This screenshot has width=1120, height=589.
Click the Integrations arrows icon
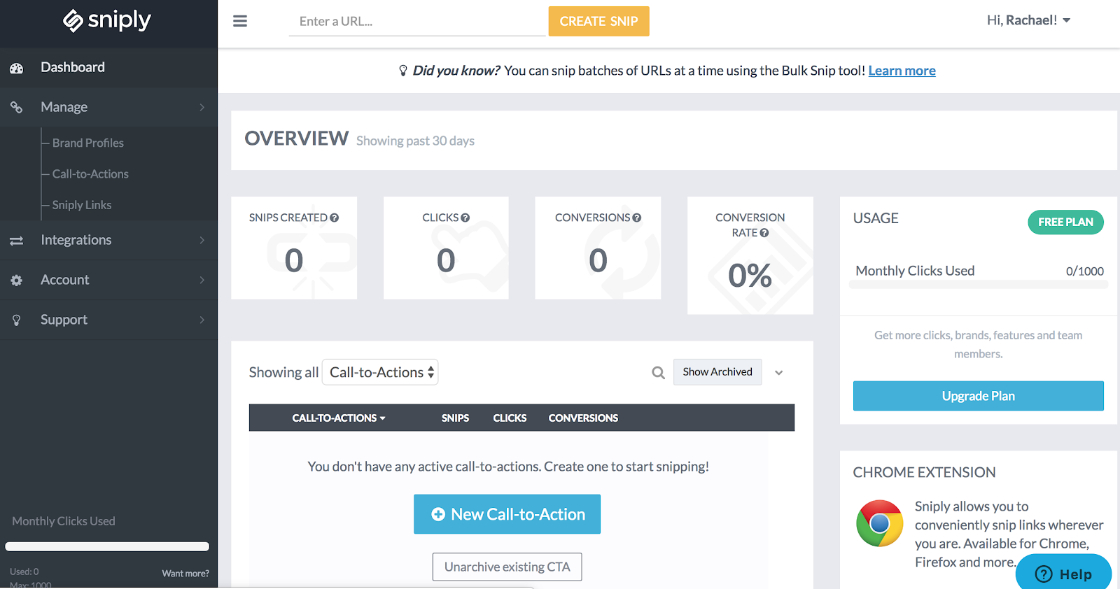pos(17,241)
